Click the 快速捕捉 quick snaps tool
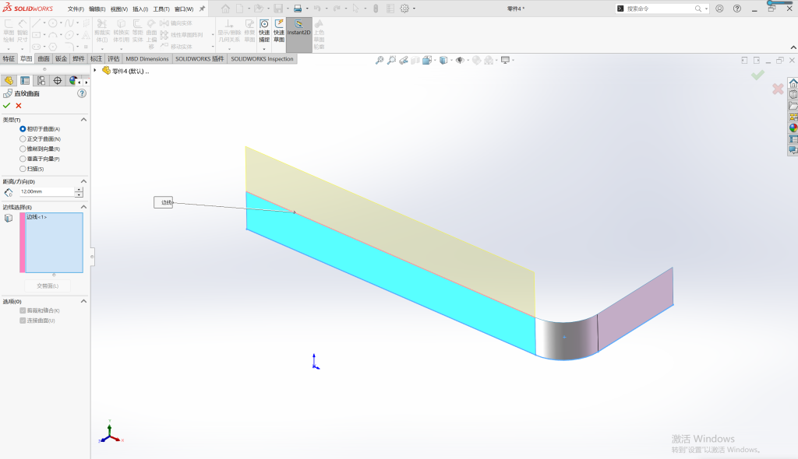The image size is (798, 459). coord(264,32)
